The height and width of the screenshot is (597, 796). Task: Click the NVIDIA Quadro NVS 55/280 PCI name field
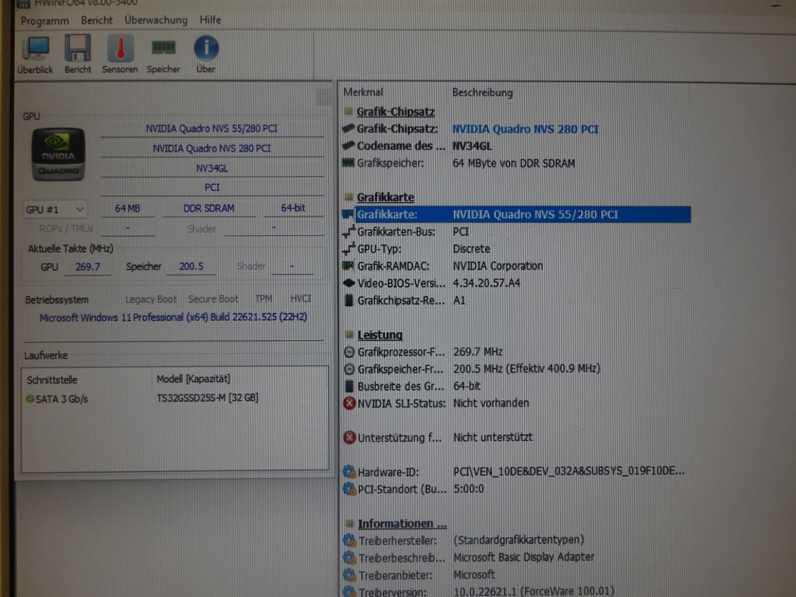(212, 128)
